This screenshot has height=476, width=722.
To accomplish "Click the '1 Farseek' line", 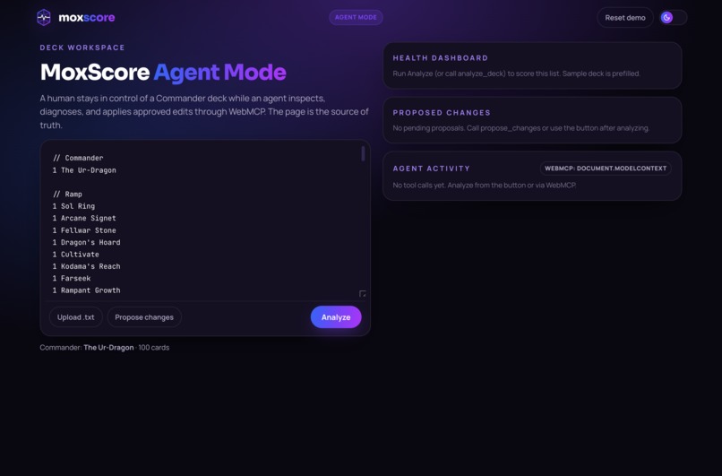I will [72, 278].
